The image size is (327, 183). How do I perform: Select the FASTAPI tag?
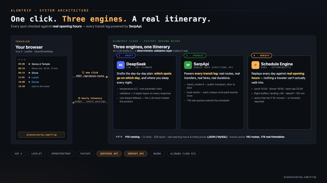click(x=85, y=154)
